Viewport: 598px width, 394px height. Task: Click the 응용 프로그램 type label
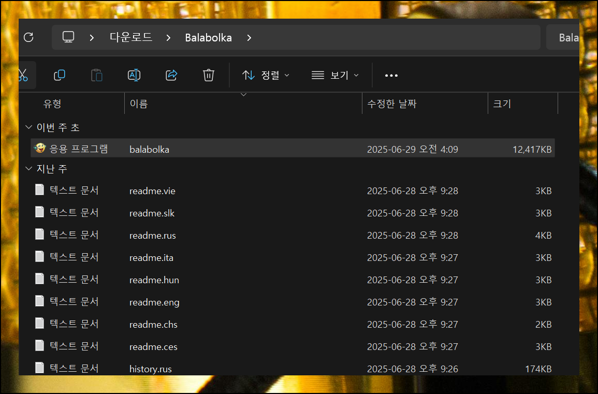click(79, 149)
